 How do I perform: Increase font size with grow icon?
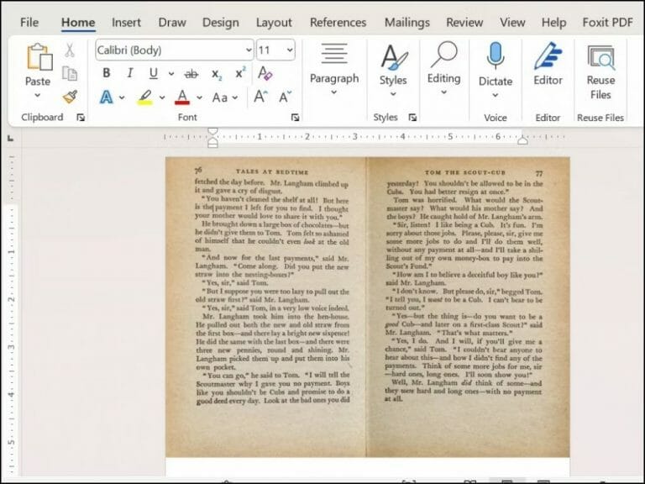point(260,97)
